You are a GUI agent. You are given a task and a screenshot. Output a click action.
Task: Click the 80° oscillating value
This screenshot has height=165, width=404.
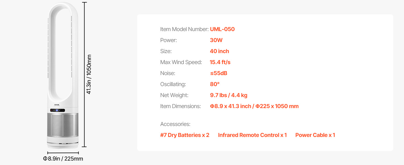[x=215, y=84]
